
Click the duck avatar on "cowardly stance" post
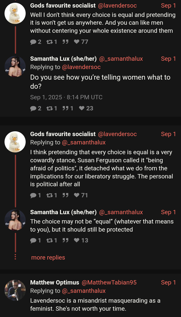(15, 142)
